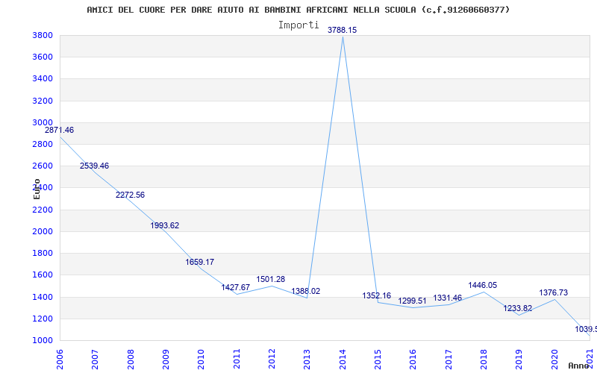This screenshot has width=597, height=373.
Task: Click the x-axis year 2006
Action: tap(60, 359)
